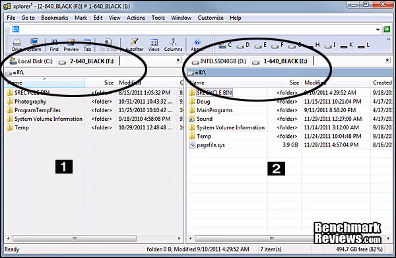
Task: Open the Columns toolbar button
Action: tap(173, 45)
